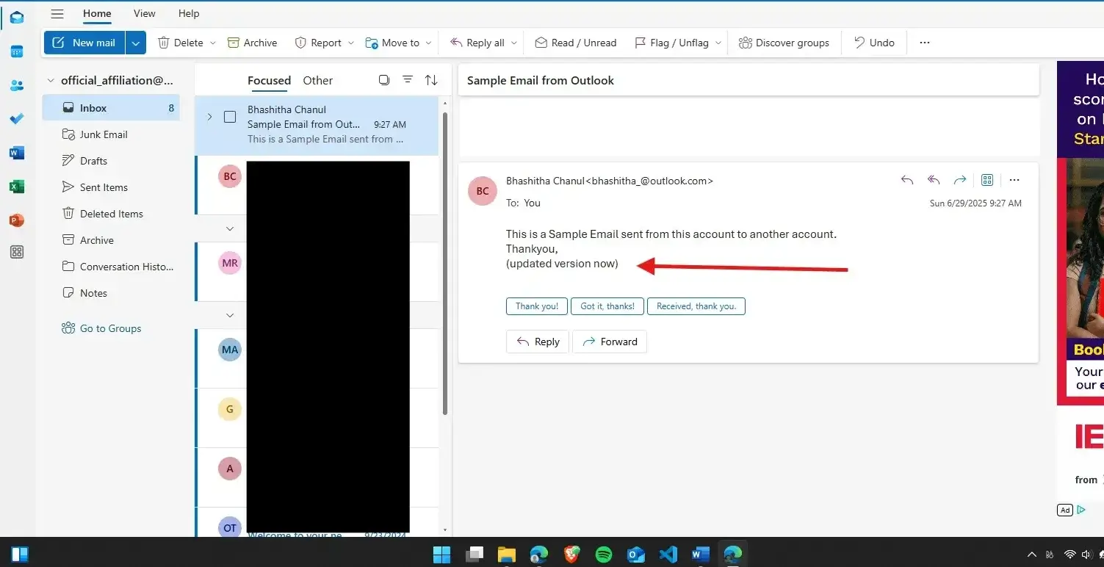Screen dimensions: 1104x567
Task: Click the select-all messages icon
Action: [x=383, y=80]
